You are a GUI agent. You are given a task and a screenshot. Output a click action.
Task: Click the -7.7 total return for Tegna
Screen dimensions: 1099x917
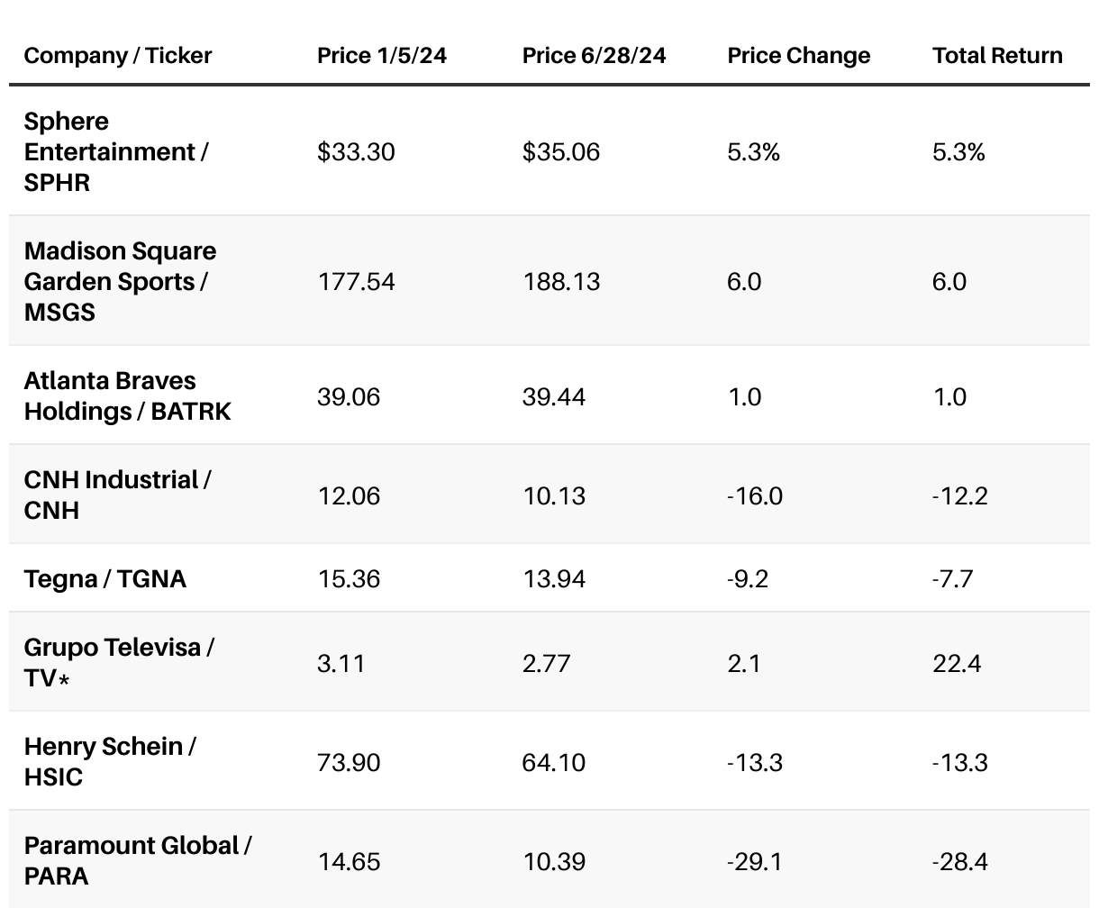pyautogui.click(x=952, y=578)
